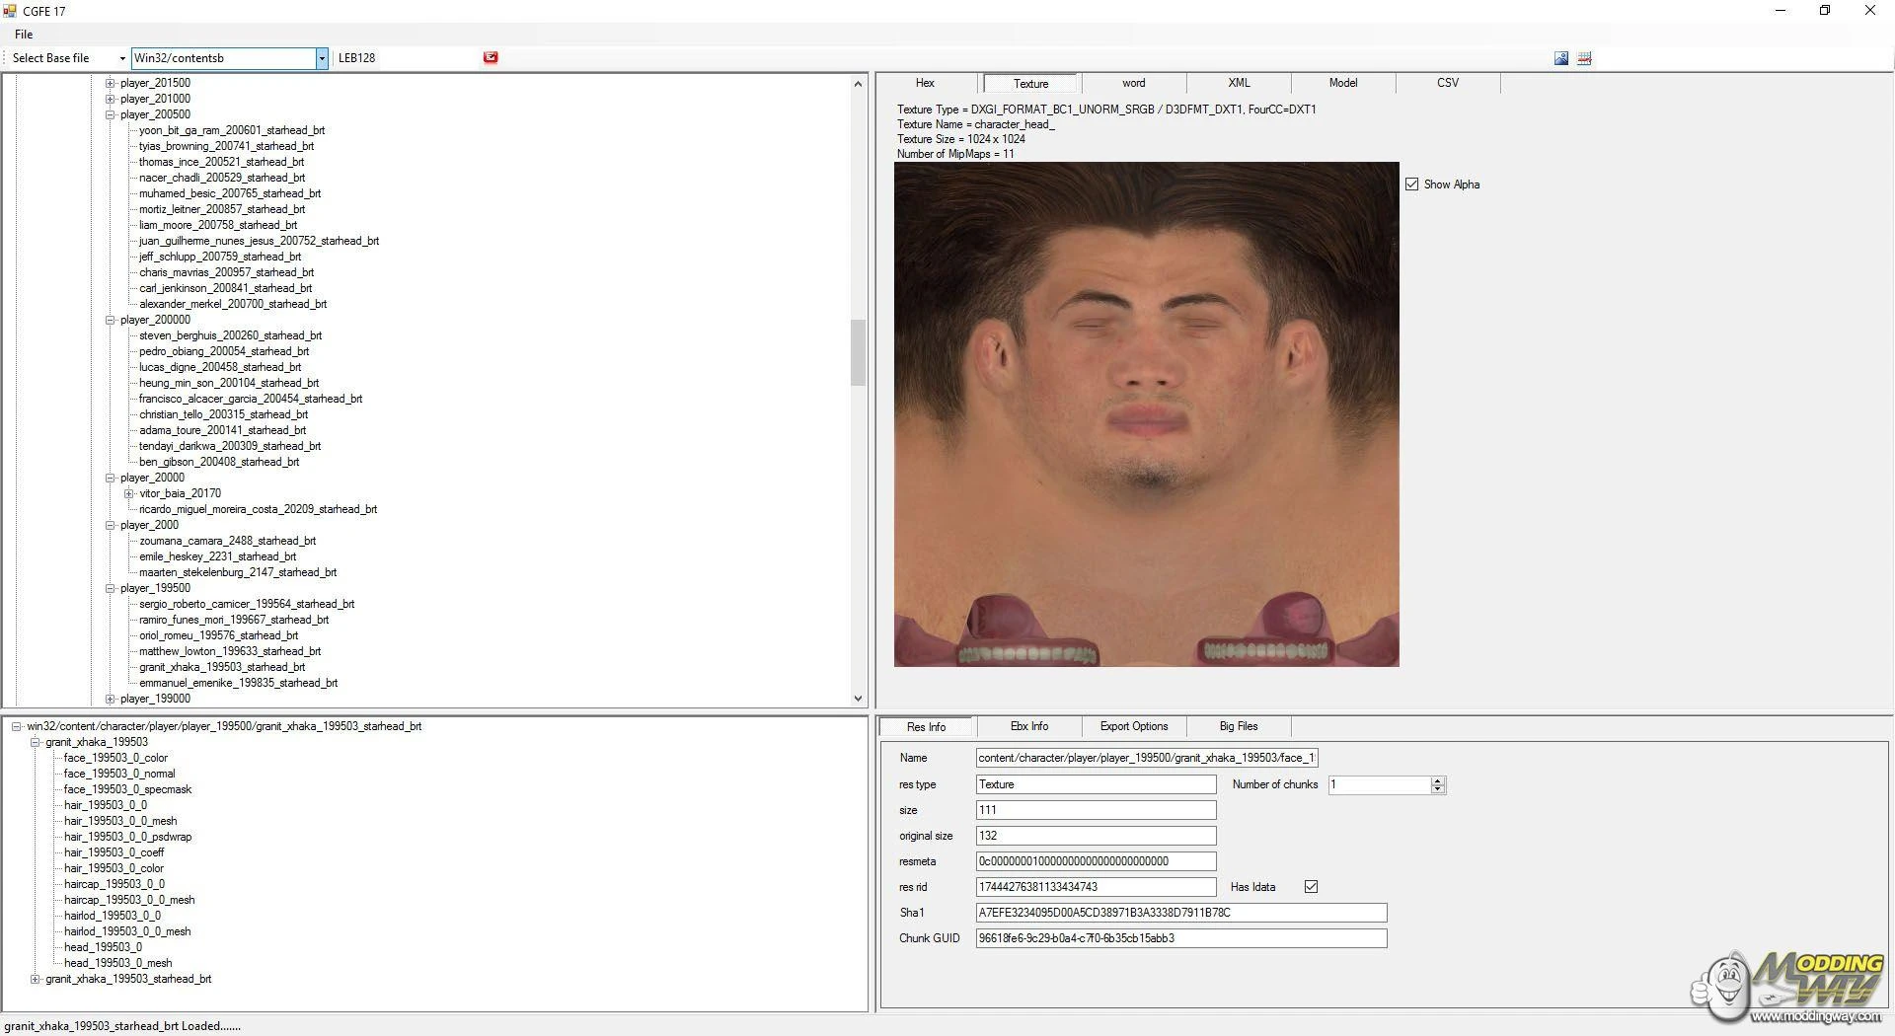Open the Export Options tab

pos(1133,726)
